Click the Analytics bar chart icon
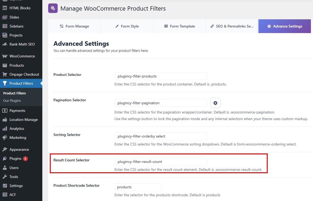Viewport: 313px width, 201px height. (5, 129)
